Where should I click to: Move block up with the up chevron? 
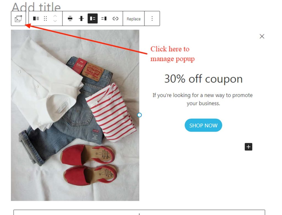(x=55, y=16)
